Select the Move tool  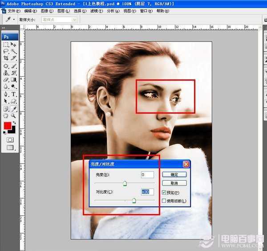tap(14, 45)
